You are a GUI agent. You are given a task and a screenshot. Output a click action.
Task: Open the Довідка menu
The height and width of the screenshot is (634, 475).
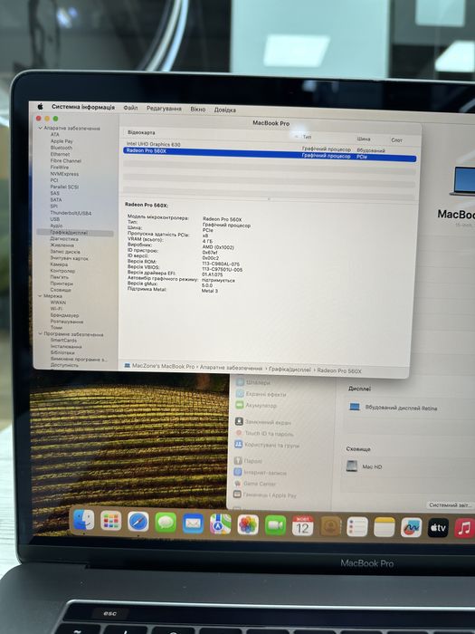pos(225,110)
